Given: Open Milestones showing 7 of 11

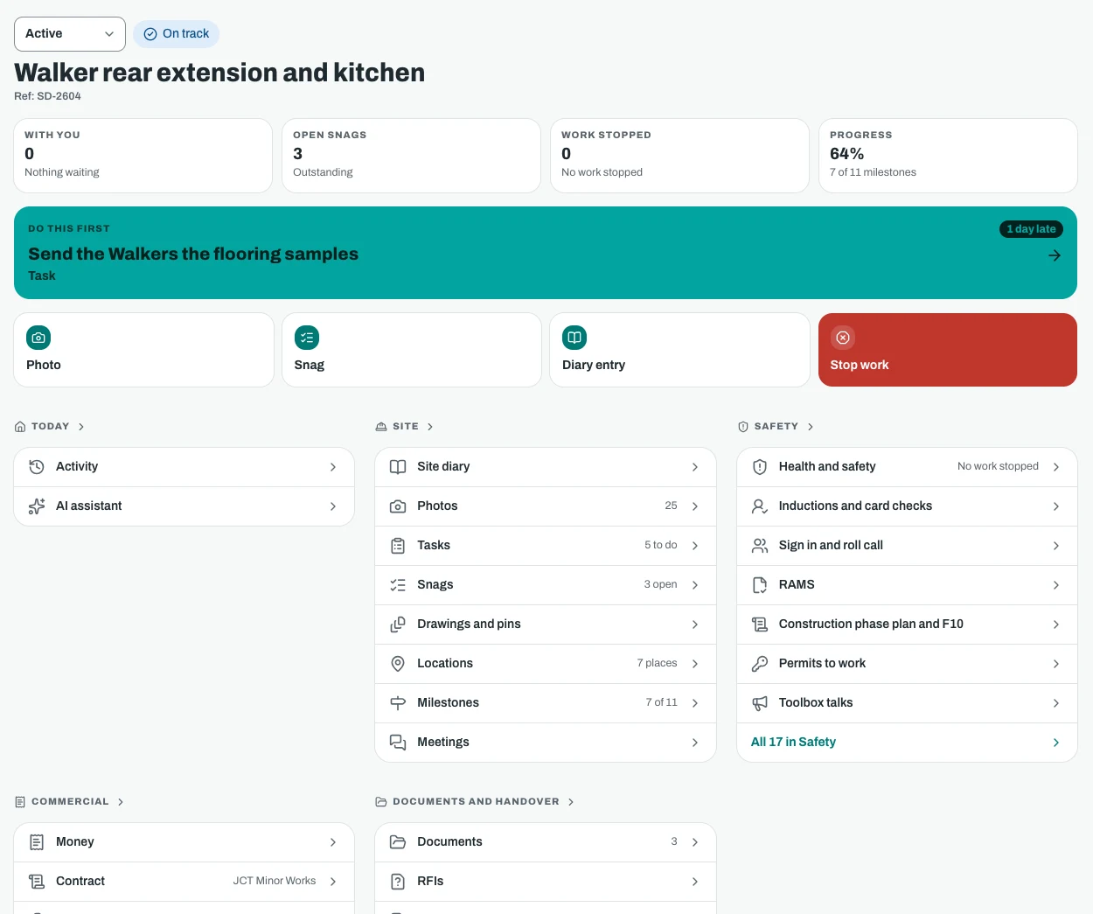Looking at the screenshot, I should (x=546, y=703).
